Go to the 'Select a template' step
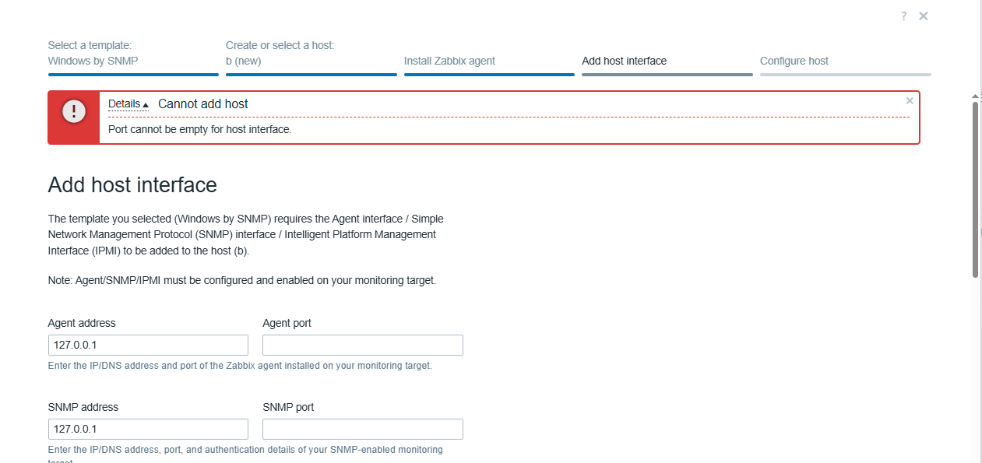The width and height of the screenshot is (982, 463). [x=93, y=53]
